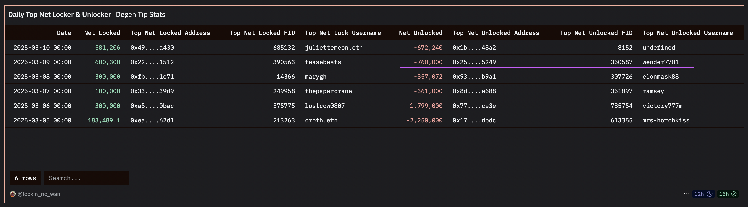The image size is (748, 207).
Task: Click the 100,000 net locked value
Action: point(107,91)
